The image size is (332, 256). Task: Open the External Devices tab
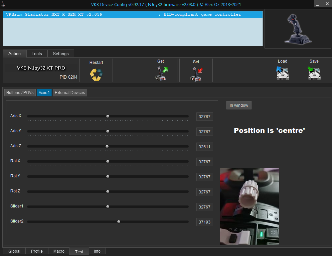70,92
